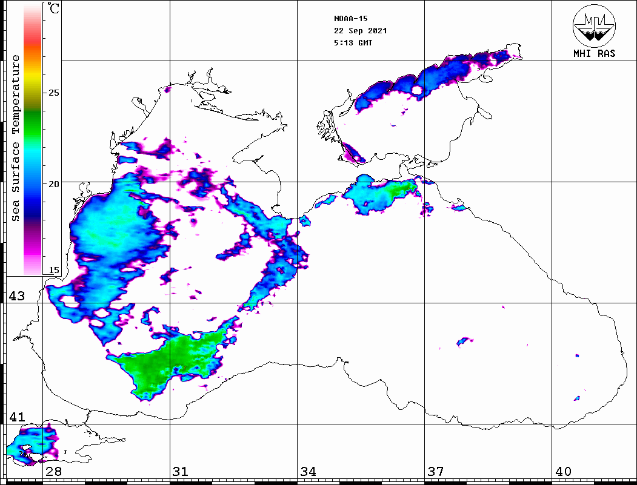Click longitude label '31'
This screenshot has width=637, height=485.
click(x=181, y=472)
